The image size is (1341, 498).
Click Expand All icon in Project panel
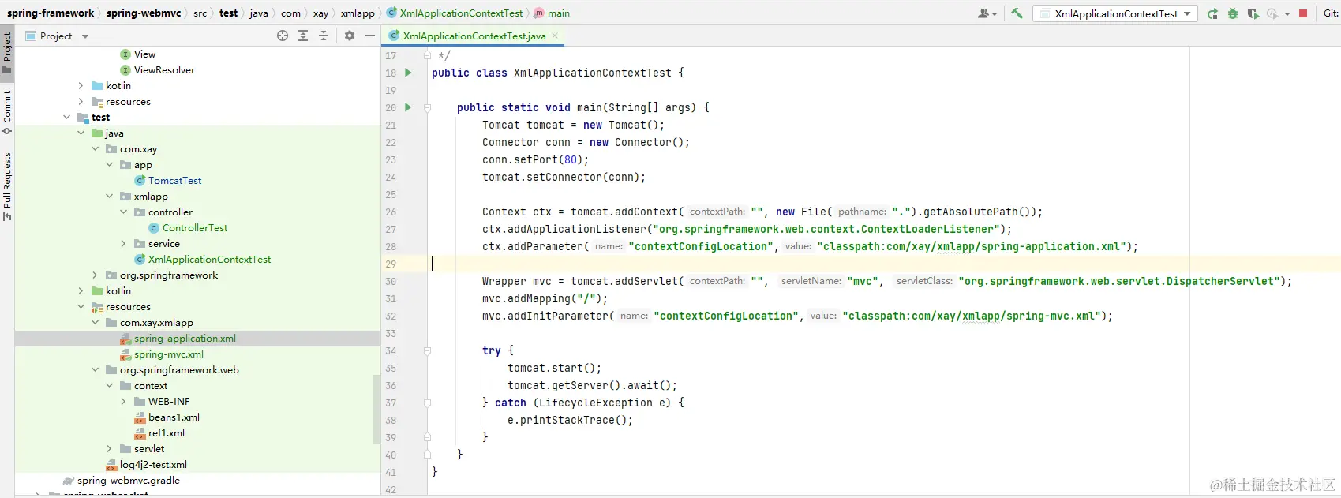coord(303,36)
